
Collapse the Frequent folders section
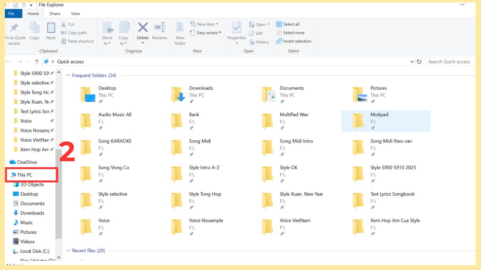pyautogui.click(x=68, y=75)
